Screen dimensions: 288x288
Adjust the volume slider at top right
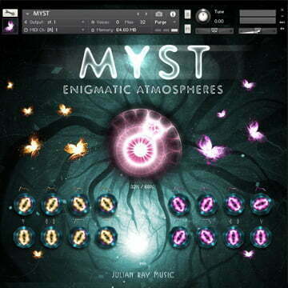click(x=258, y=30)
